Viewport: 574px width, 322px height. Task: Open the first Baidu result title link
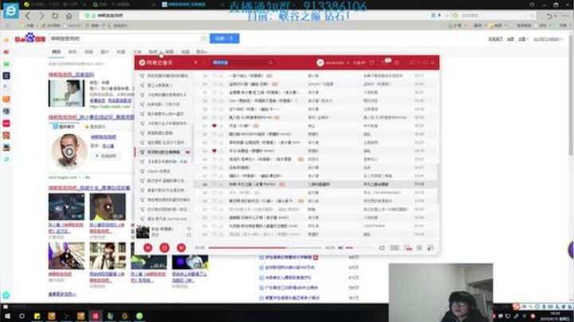(x=72, y=75)
